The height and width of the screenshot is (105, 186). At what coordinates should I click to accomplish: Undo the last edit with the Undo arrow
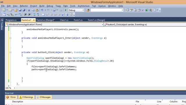(x=42, y=10)
